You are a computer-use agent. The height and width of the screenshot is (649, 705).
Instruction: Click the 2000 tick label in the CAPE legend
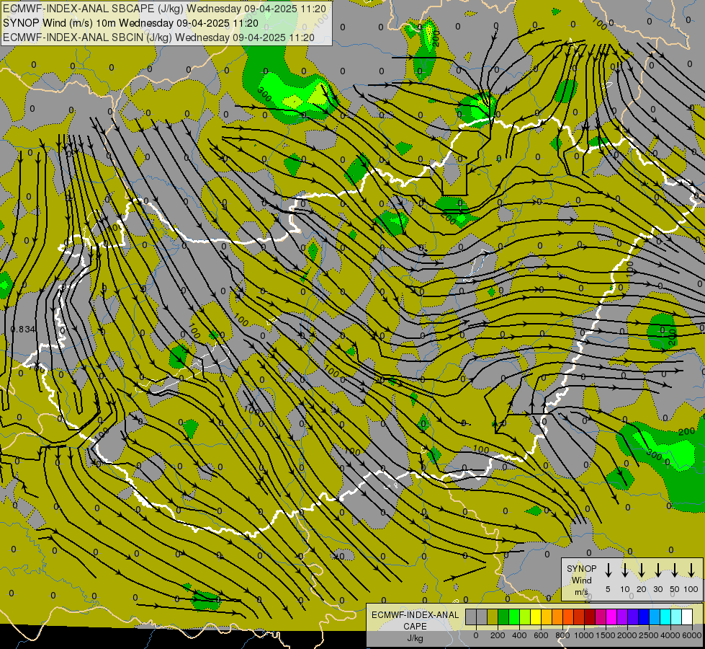click(x=627, y=635)
